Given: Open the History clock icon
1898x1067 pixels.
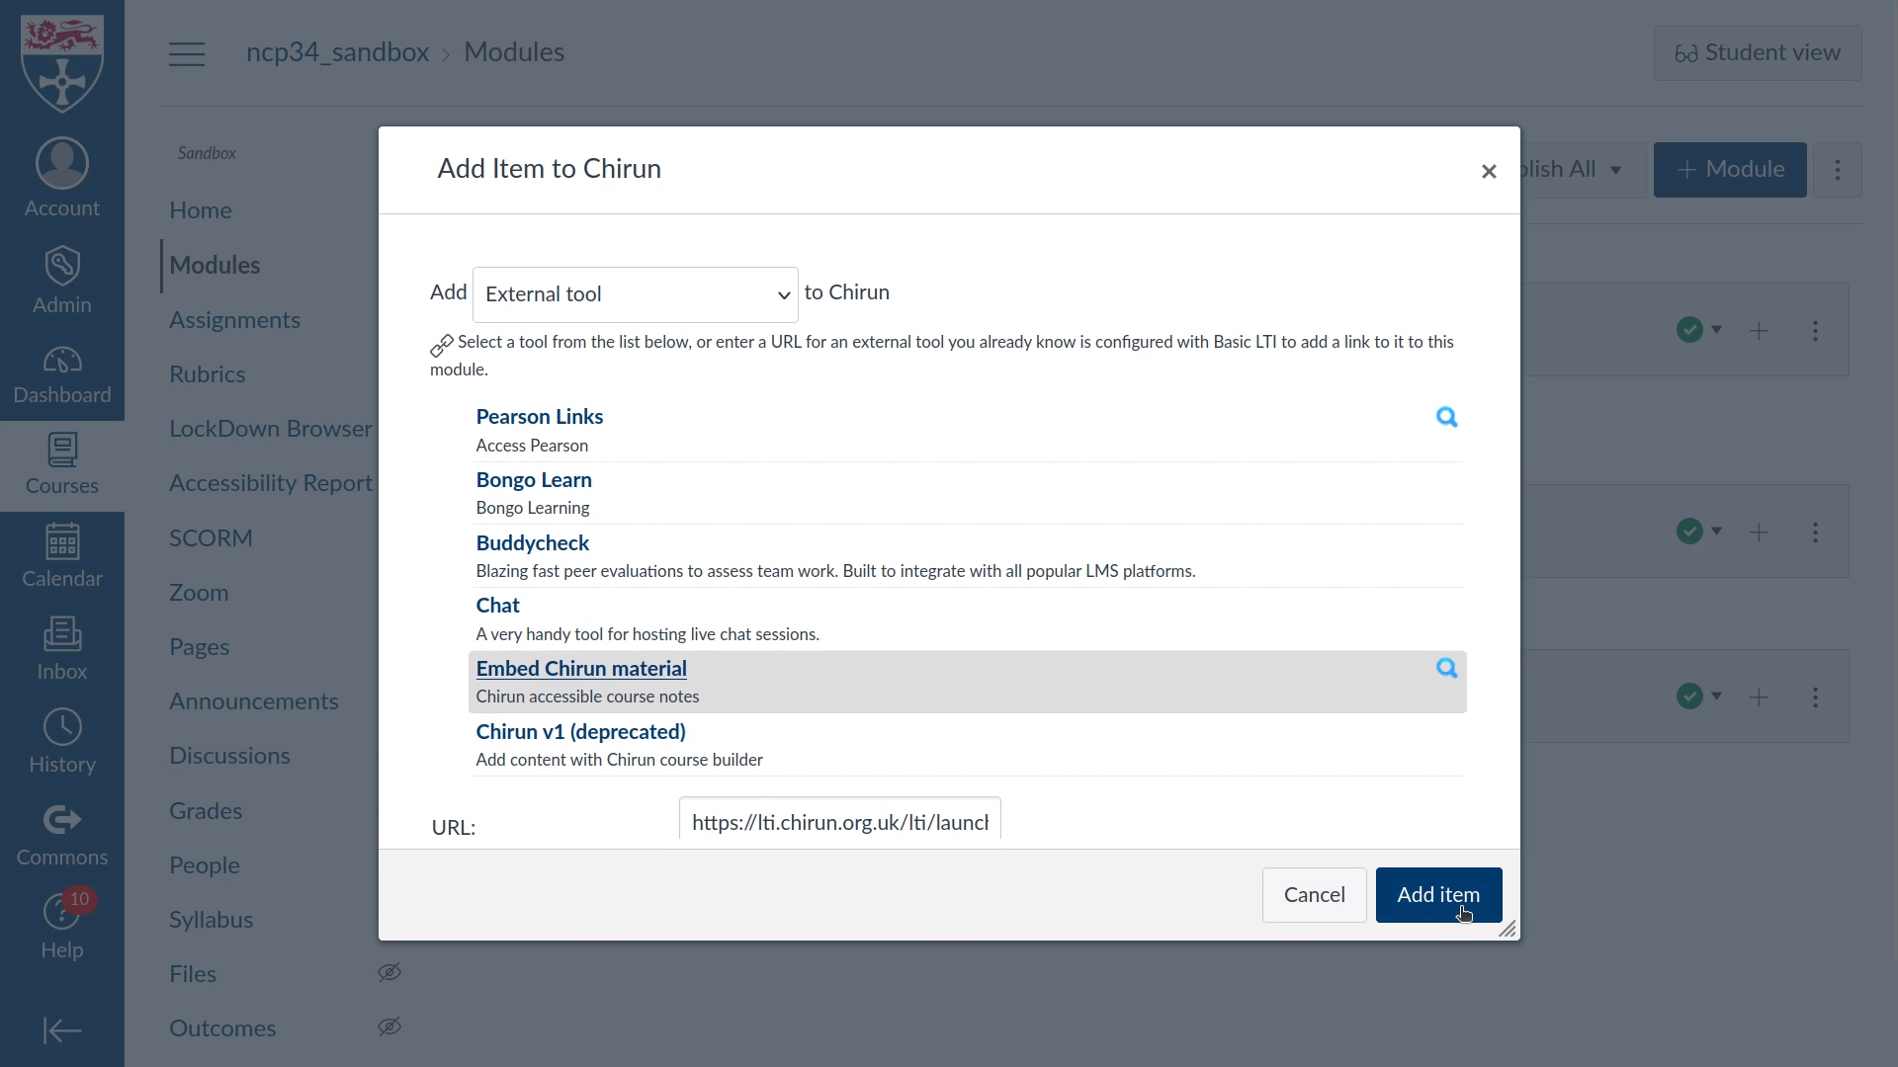Looking at the screenshot, I should [62, 741].
